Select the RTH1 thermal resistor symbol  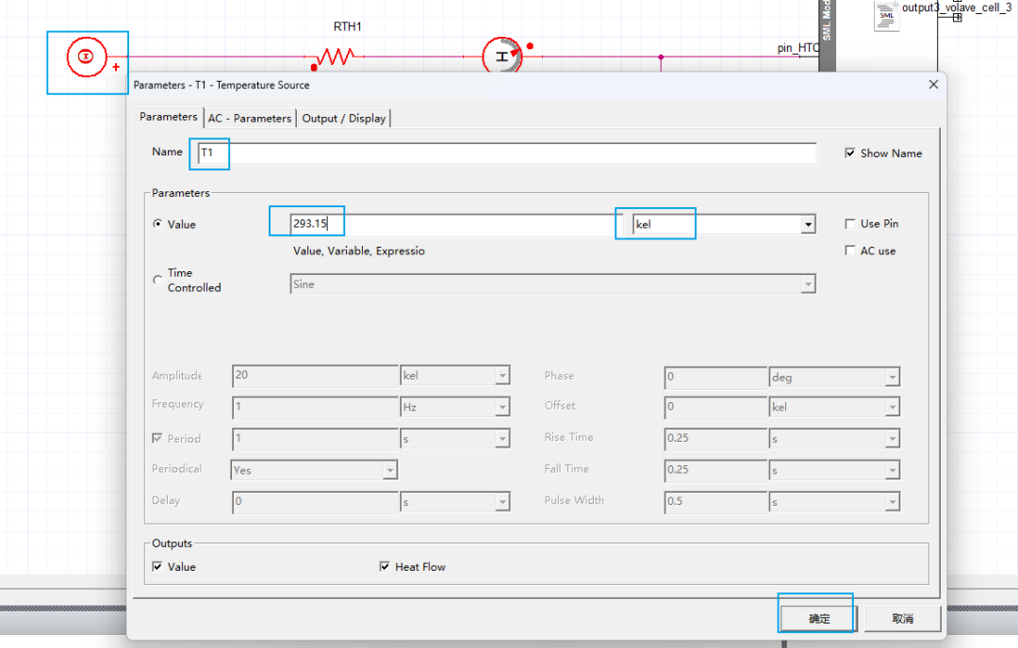(333, 57)
